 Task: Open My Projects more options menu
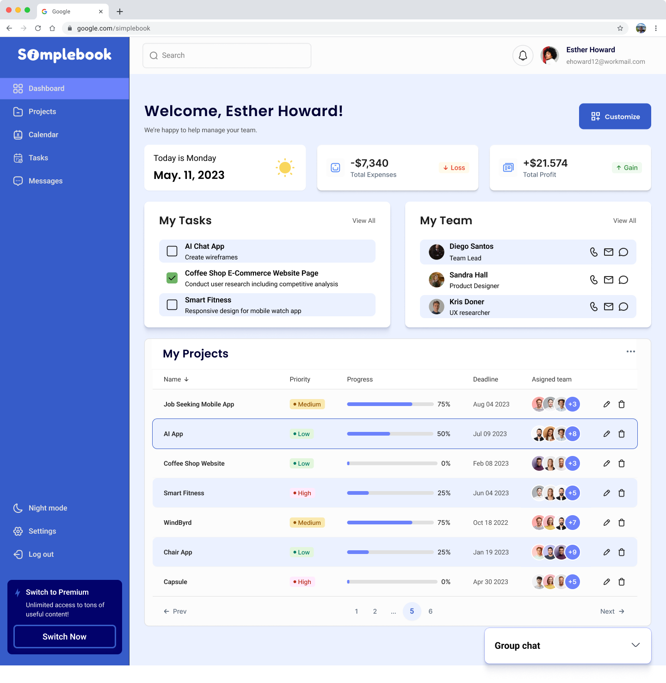(631, 351)
